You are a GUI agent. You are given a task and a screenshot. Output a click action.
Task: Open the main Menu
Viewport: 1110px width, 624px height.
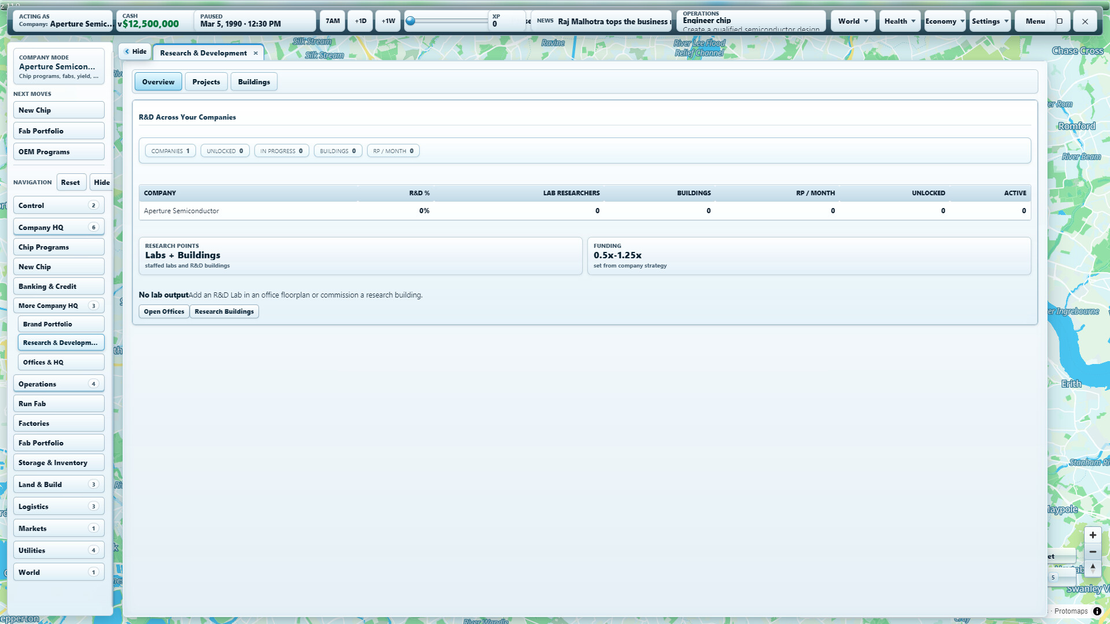point(1035,21)
